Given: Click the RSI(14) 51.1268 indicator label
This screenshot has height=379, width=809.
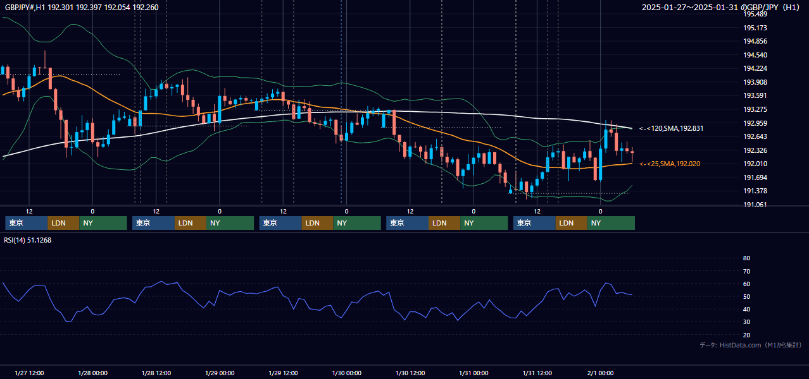Looking at the screenshot, I should (28, 240).
